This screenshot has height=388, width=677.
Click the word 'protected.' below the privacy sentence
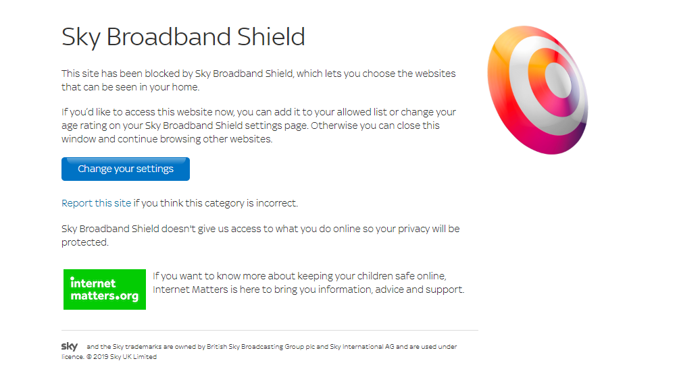tap(84, 242)
